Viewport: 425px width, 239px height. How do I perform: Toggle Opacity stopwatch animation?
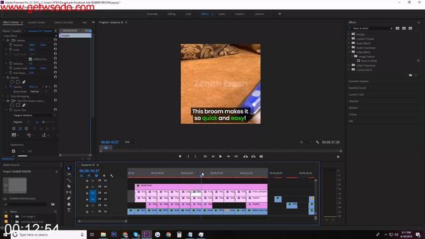(x=11, y=87)
